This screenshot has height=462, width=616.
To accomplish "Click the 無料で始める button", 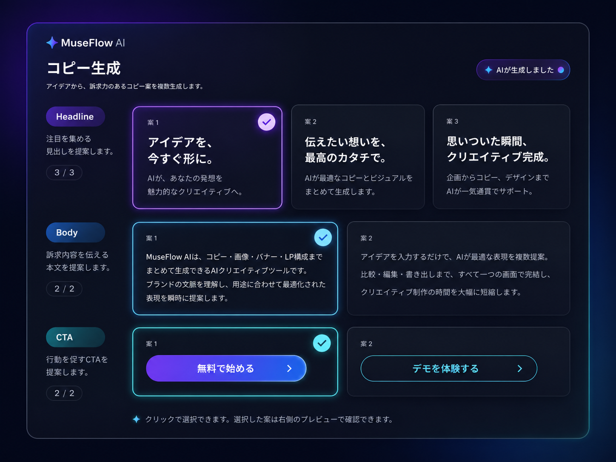I will point(226,368).
